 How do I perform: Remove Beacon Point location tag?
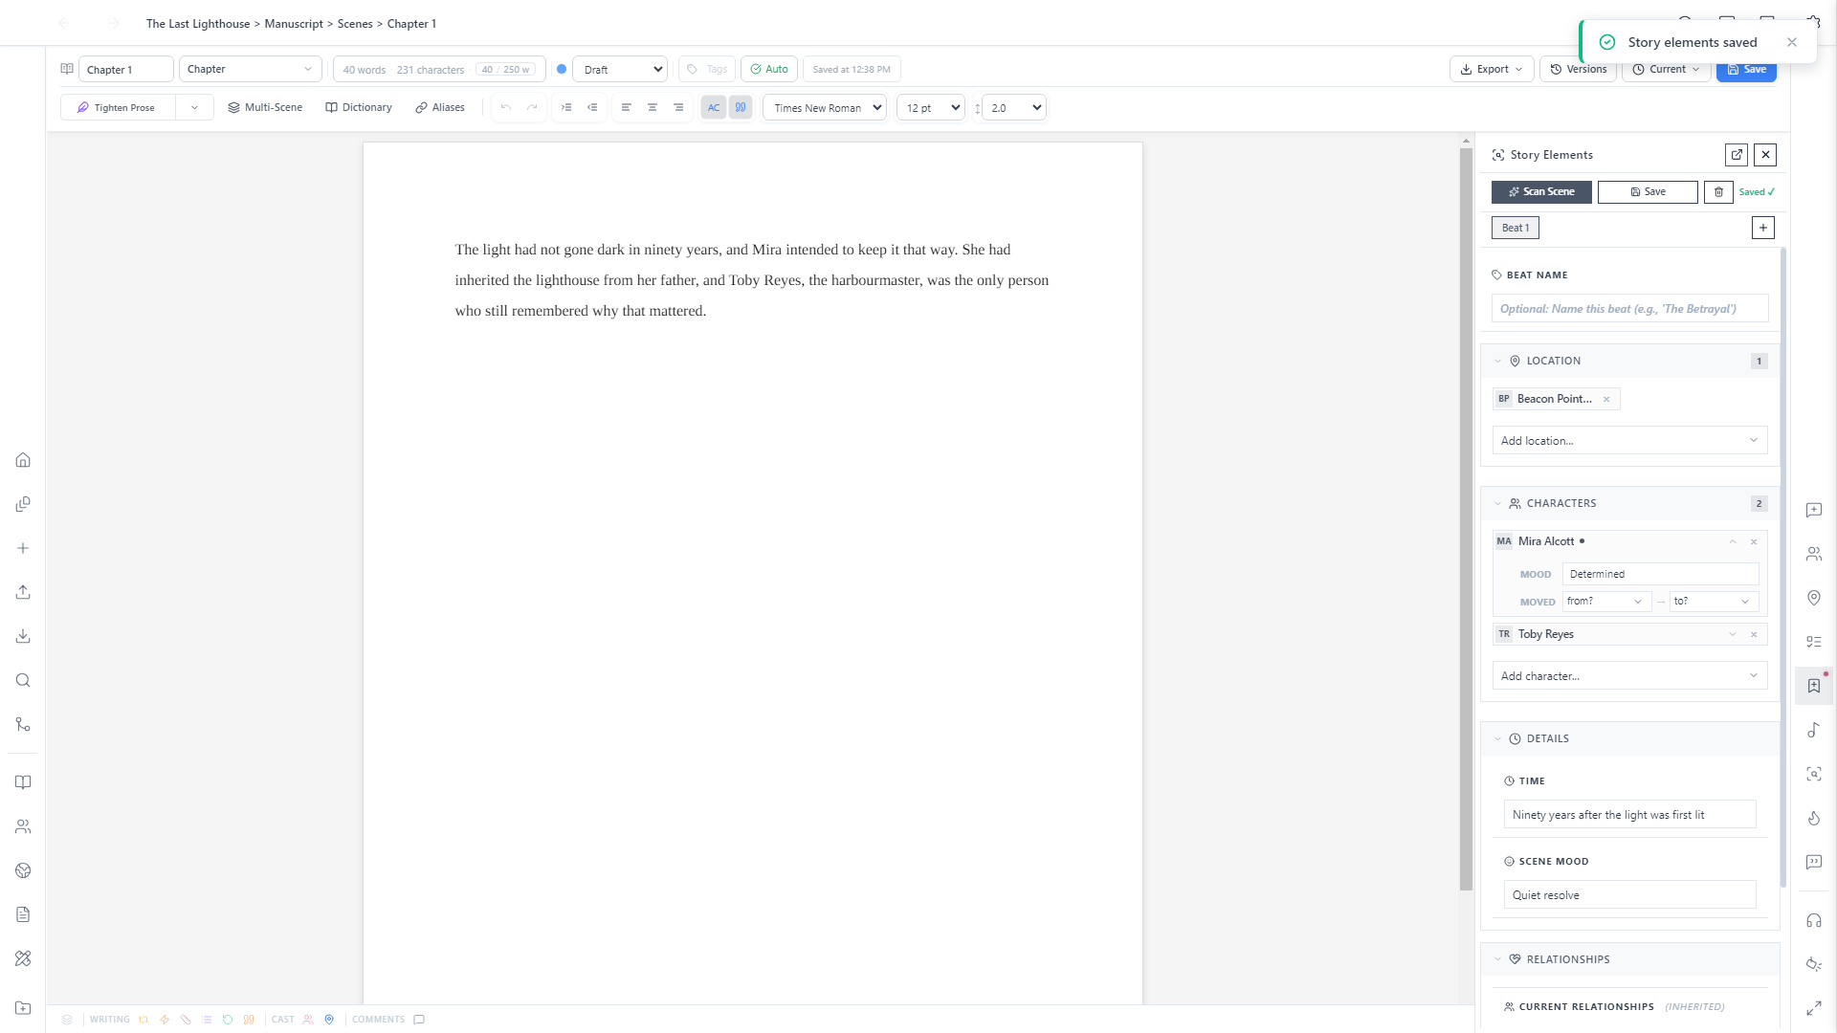pos(1606,400)
